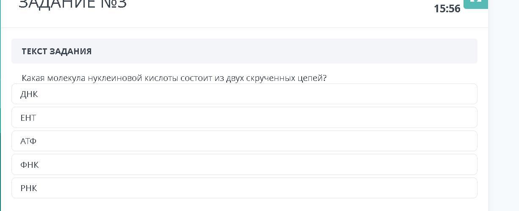Click the ЗАДАНИЕ №3 heading
The image size is (519, 211).
72,4
